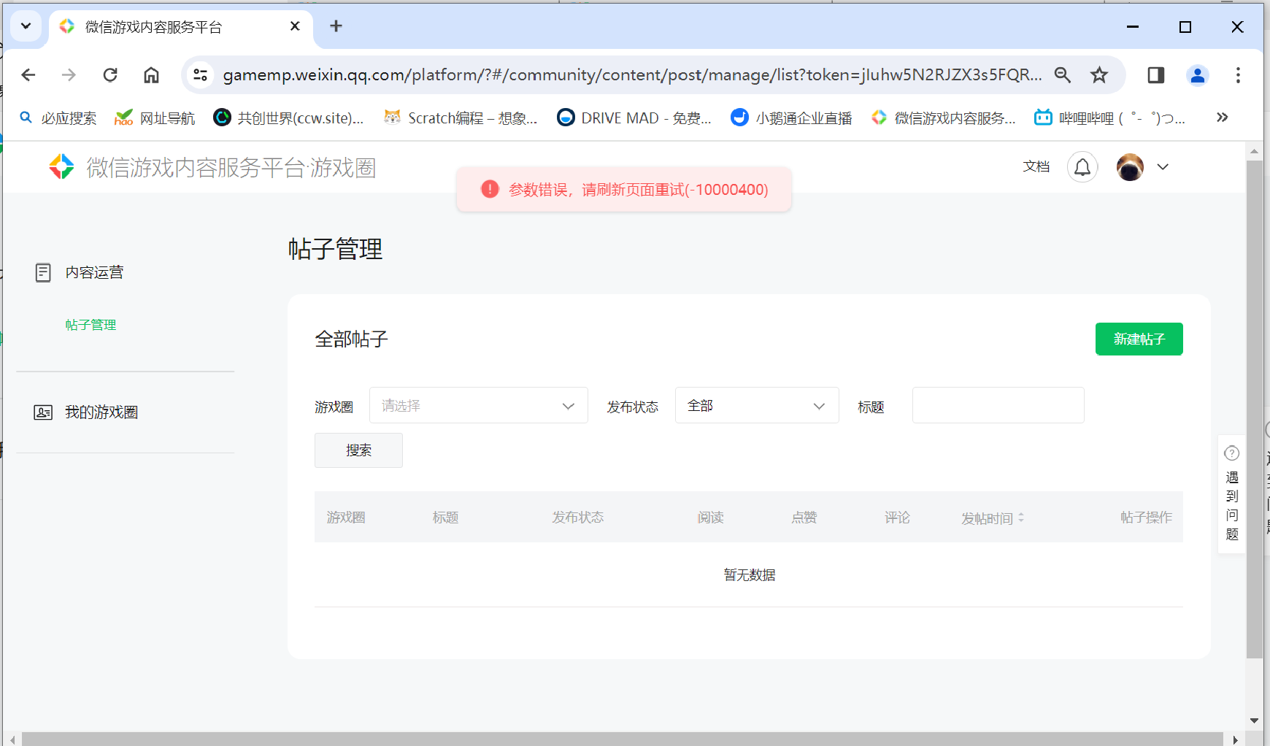Click the bookmark star icon in address bar

pyautogui.click(x=1099, y=74)
